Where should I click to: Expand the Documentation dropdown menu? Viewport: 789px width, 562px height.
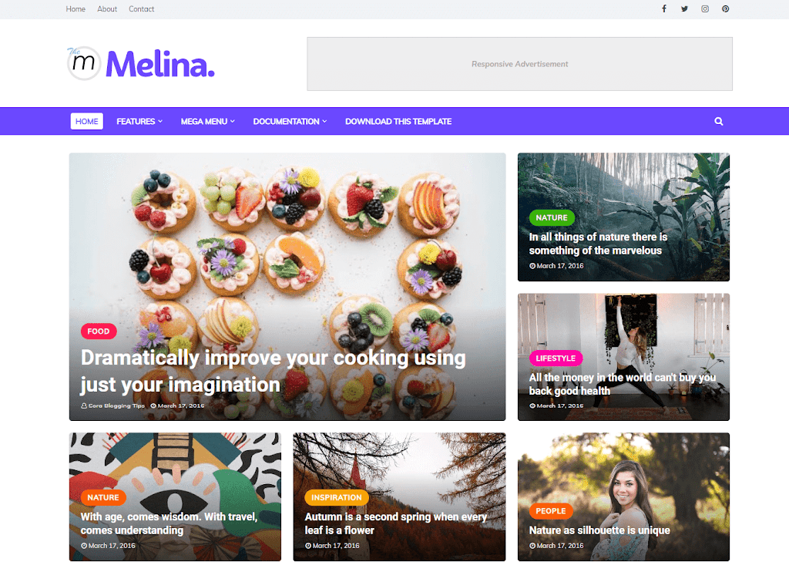[x=290, y=121]
